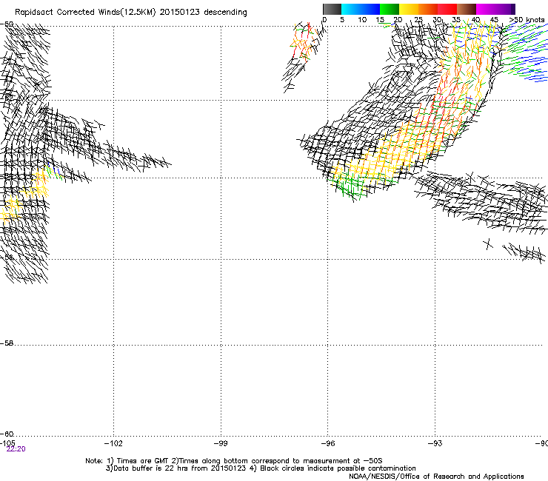This screenshot has width=548, height=481.
Task: Click the magenta 40-45 knots legend swatch
Action: 486,9
